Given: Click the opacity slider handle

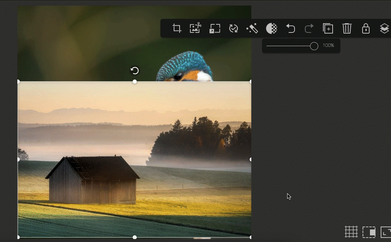Looking at the screenshot, I should click(x=314, y=46).
